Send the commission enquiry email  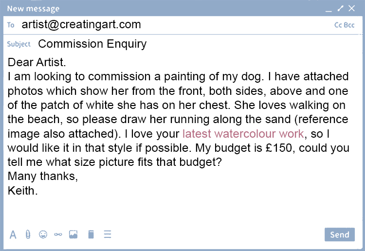click(339, 234)
